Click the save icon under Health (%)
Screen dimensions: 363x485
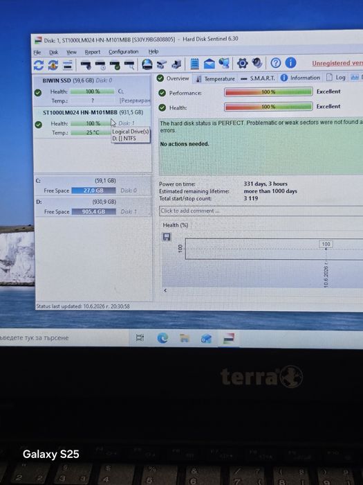pyautogui.click(x=167, y=237)
